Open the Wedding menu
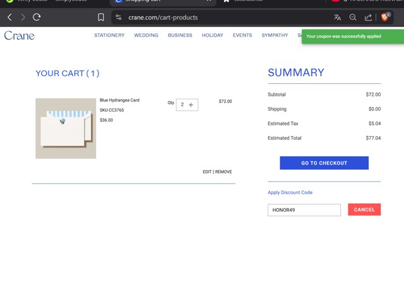This screenshot has width=404, height=295. 146,35
